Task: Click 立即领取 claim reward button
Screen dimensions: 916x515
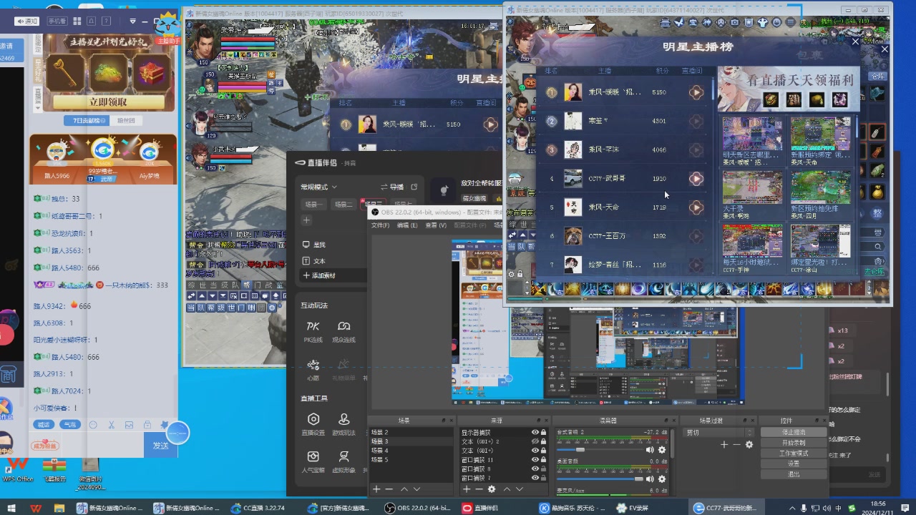Action: tap(109, 102)
